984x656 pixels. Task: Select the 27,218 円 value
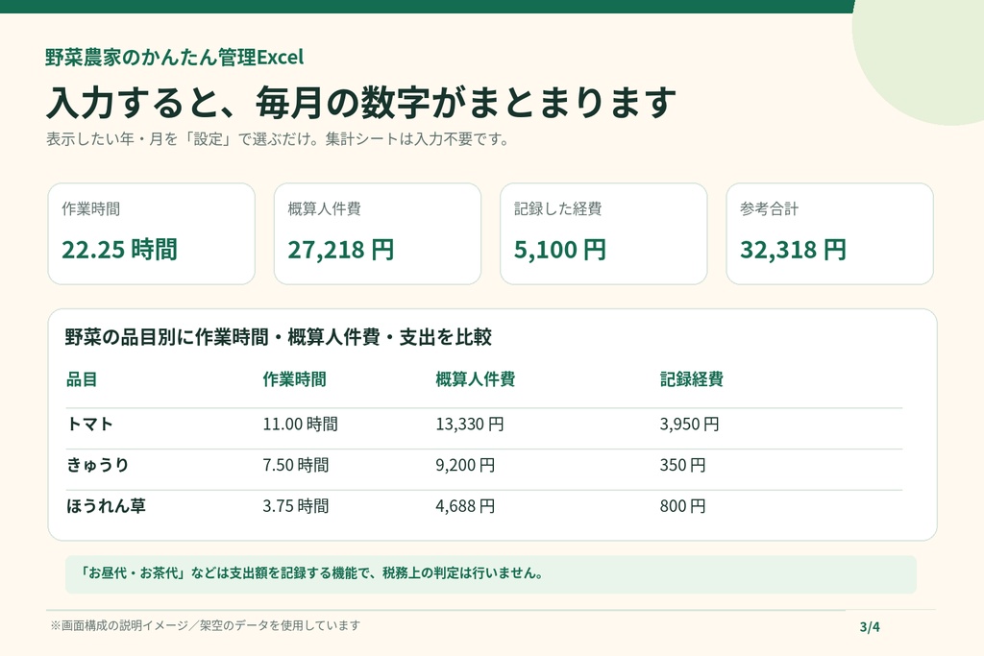tap(341, 250)
